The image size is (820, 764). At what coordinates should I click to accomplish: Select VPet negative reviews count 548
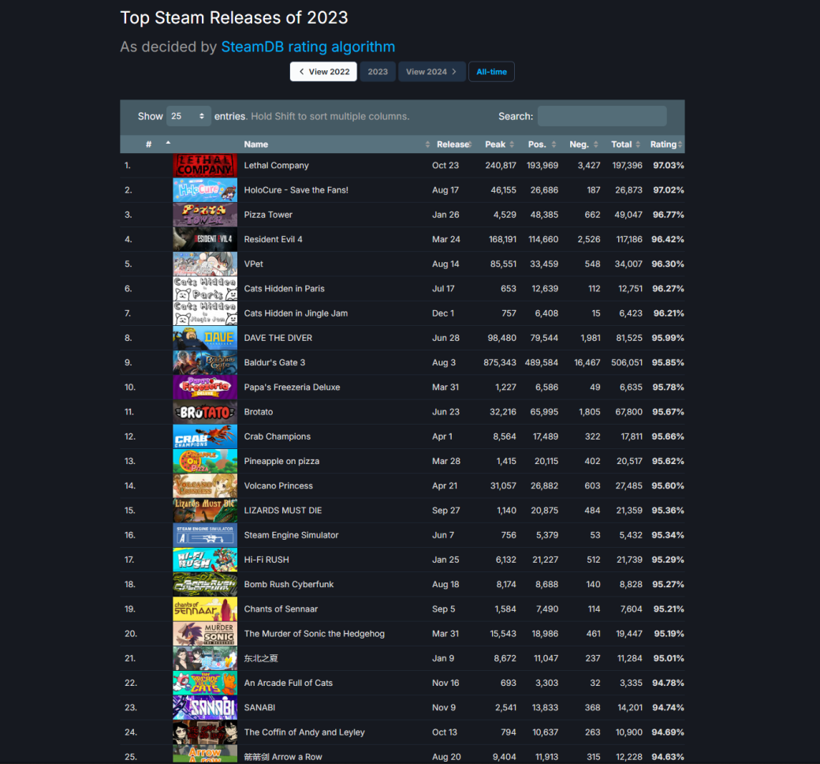592,264
